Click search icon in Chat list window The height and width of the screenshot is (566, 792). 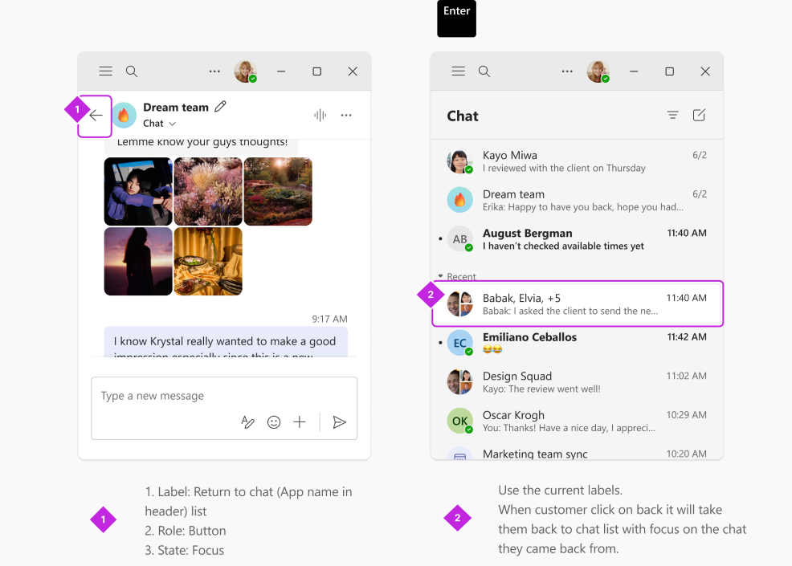pos(484,71)
